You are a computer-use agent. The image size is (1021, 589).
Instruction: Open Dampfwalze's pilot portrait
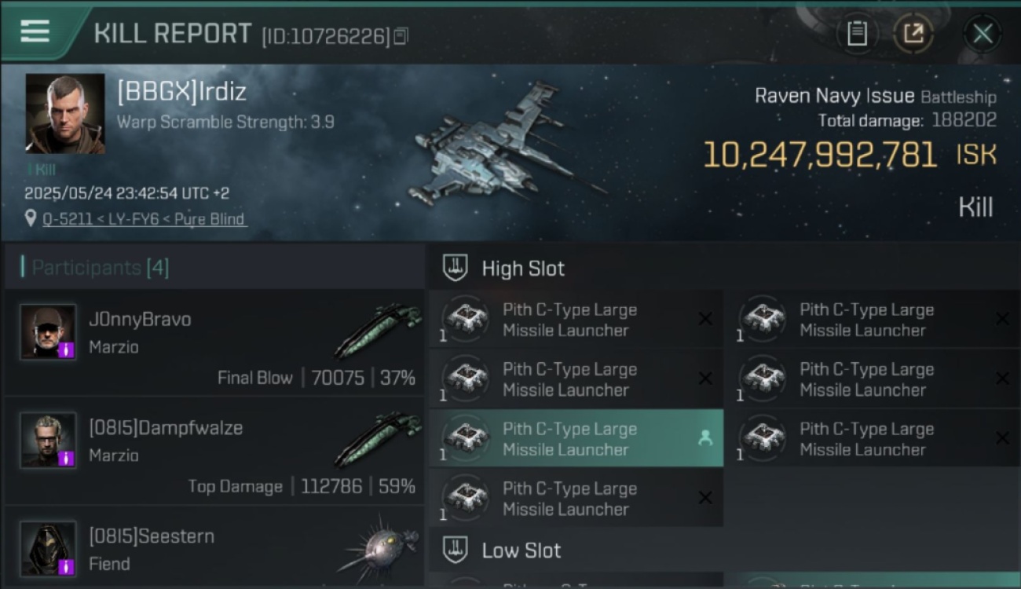tap(48, 441)
